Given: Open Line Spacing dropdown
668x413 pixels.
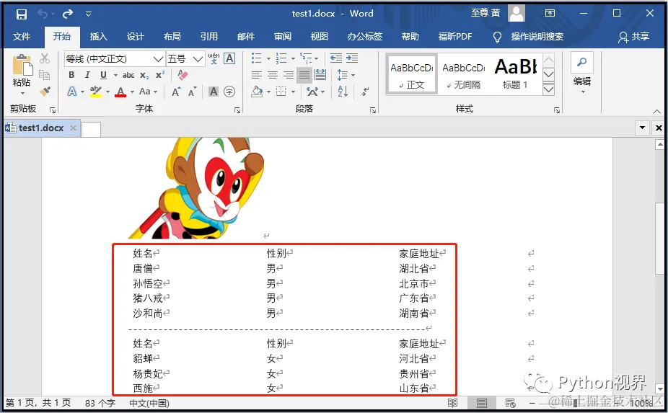Looking at the screenshot, I should pyautogui.click(x=346, y=76).
